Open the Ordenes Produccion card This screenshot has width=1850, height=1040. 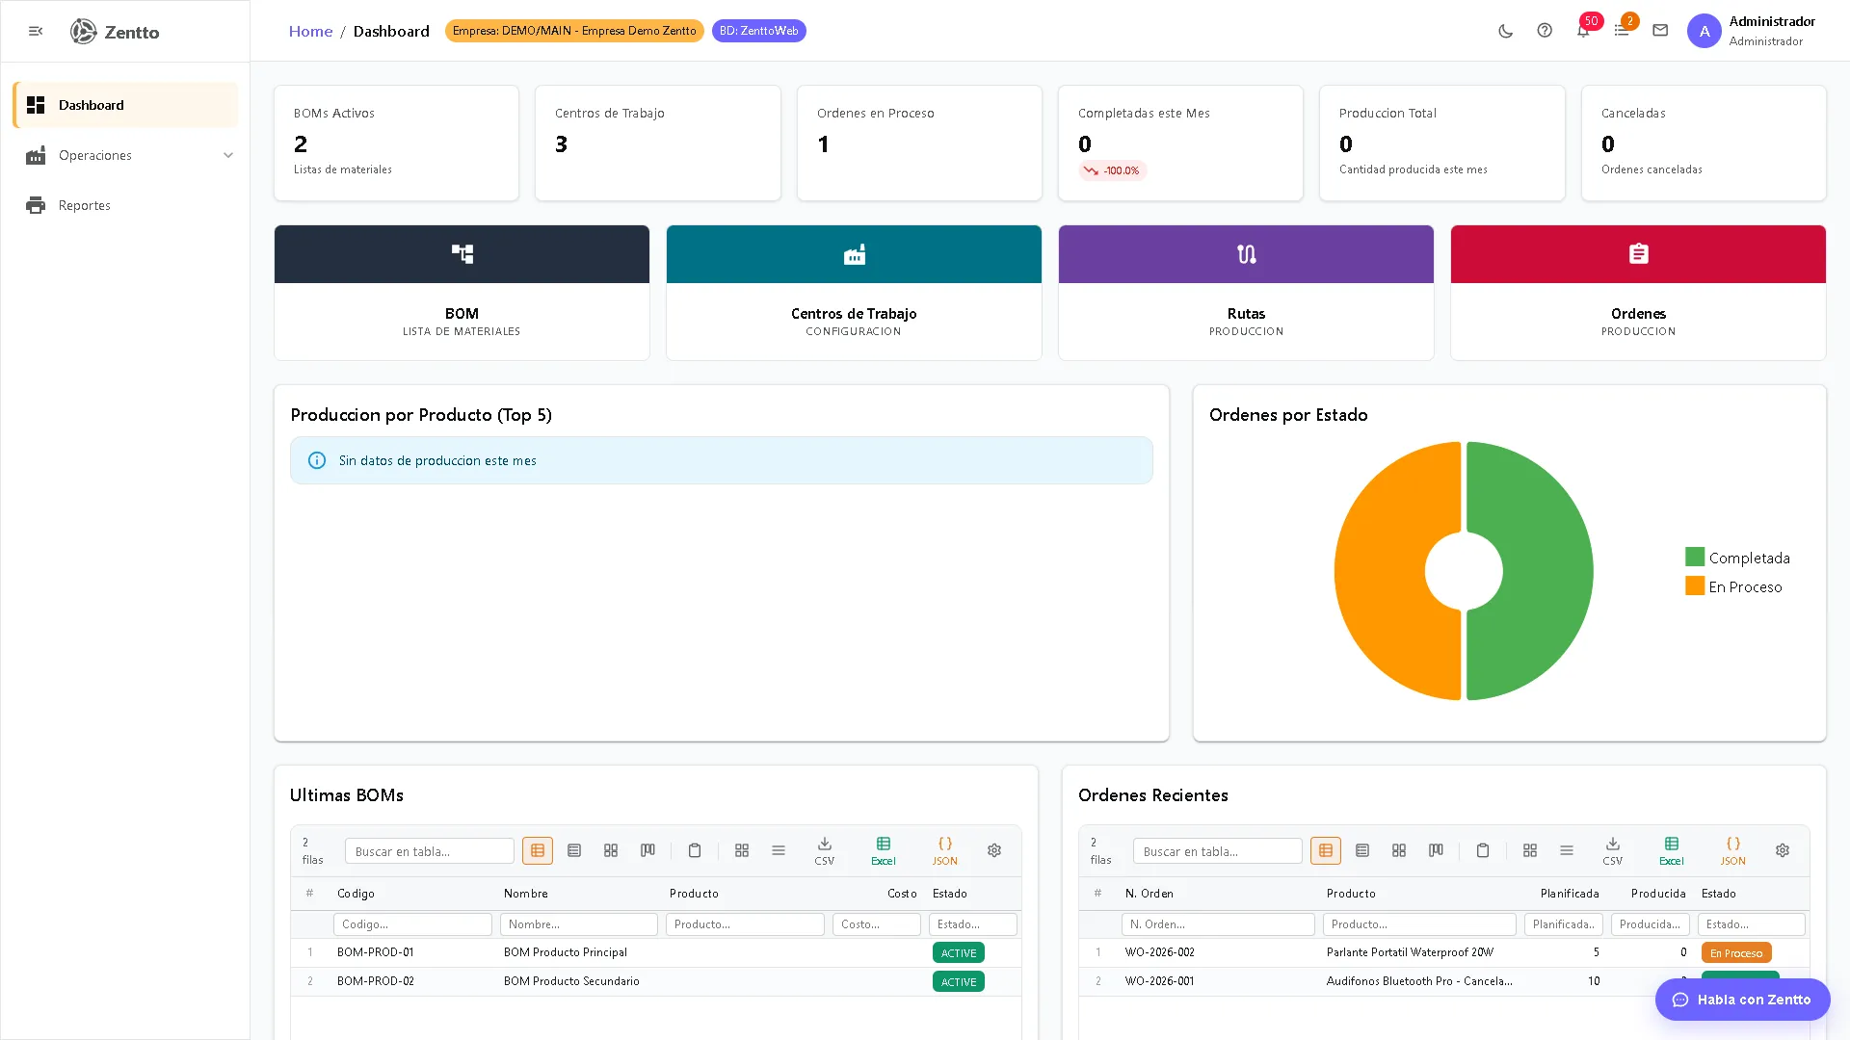click(x=1638, y=293)
